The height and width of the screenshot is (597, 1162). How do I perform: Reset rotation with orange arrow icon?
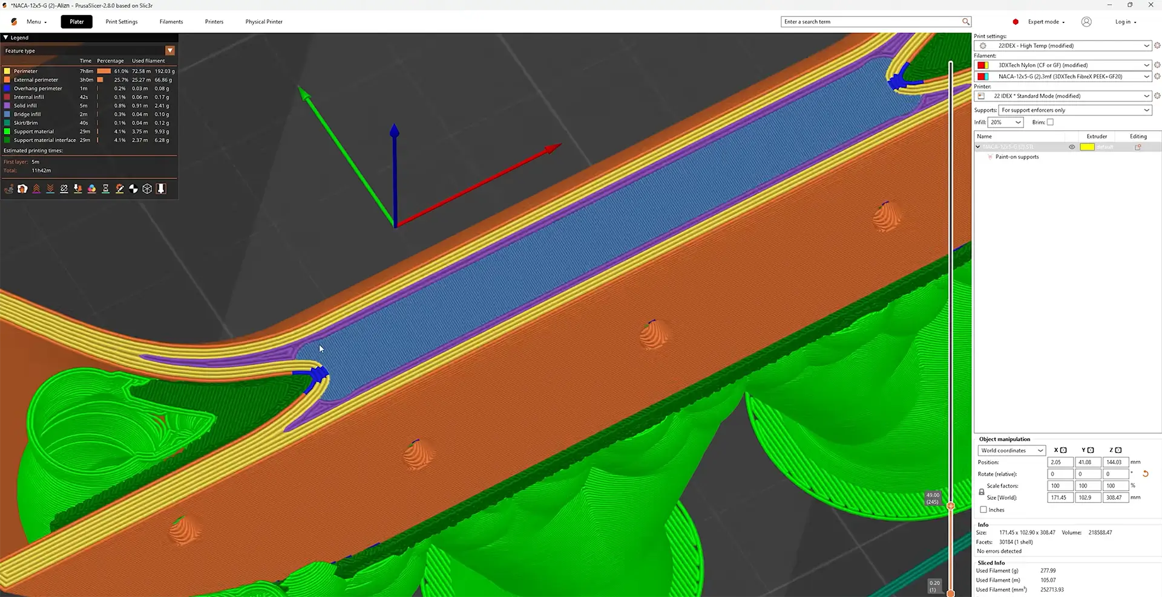pyautogui.click(x=1145, y=474)
